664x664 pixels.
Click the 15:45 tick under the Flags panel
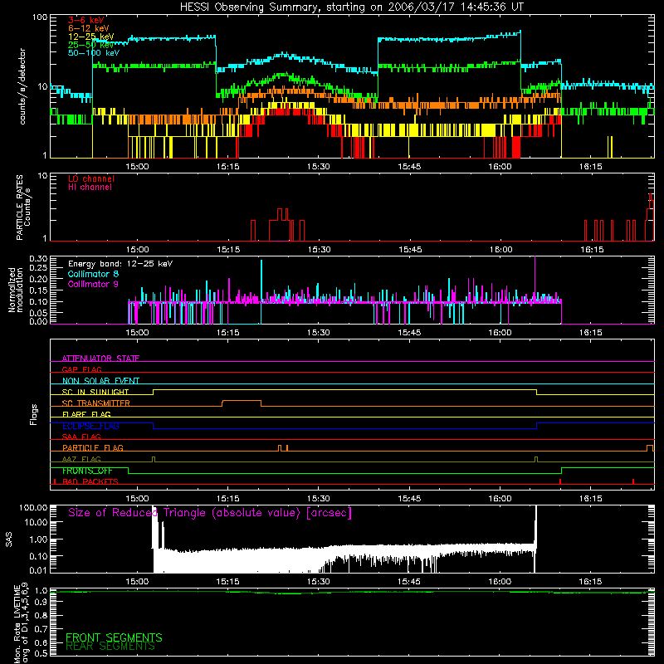coord(409,499)
